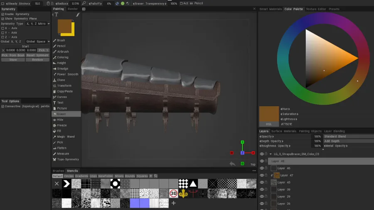Open the Text tool
This screenshot has width=374, height=210.
click(60, 103)
